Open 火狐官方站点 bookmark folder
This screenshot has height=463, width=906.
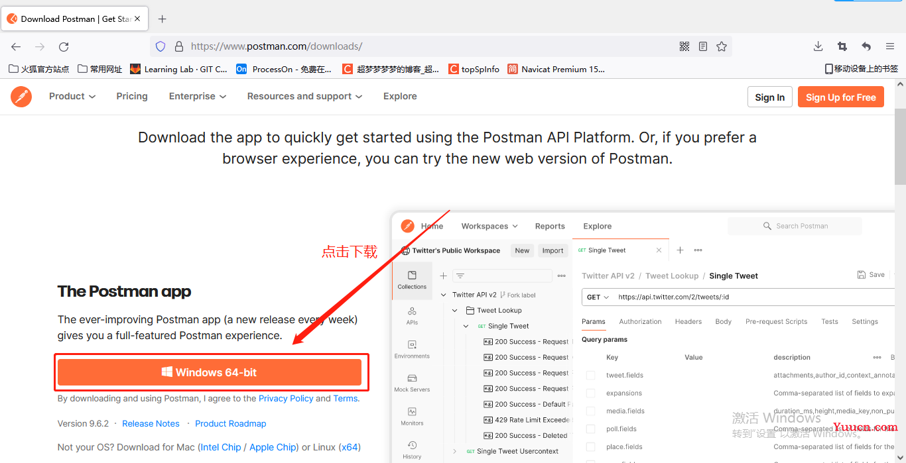tap(39, 69)
